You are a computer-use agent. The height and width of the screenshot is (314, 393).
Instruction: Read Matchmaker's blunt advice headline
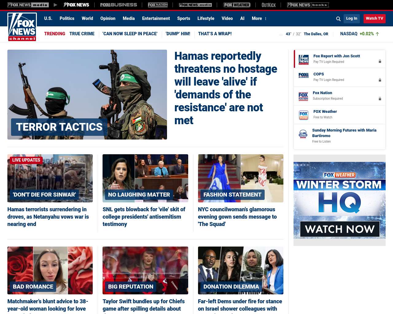pyautogui.click(x=48, y=306)
